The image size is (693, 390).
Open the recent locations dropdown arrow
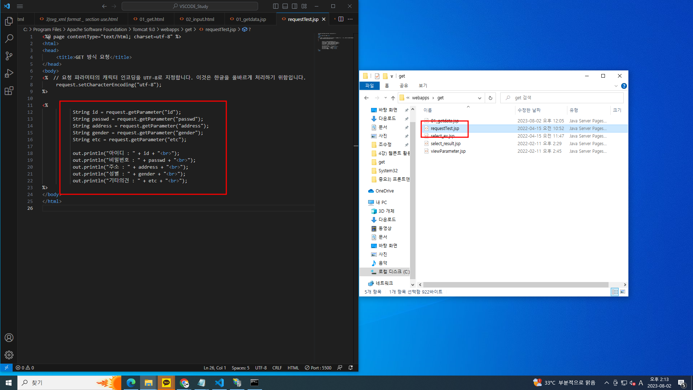pos(385,98)
